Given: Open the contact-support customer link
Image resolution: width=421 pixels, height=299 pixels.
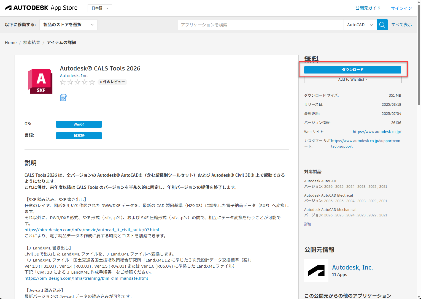Looking at the screenshot, I should [x=366, y=143].
